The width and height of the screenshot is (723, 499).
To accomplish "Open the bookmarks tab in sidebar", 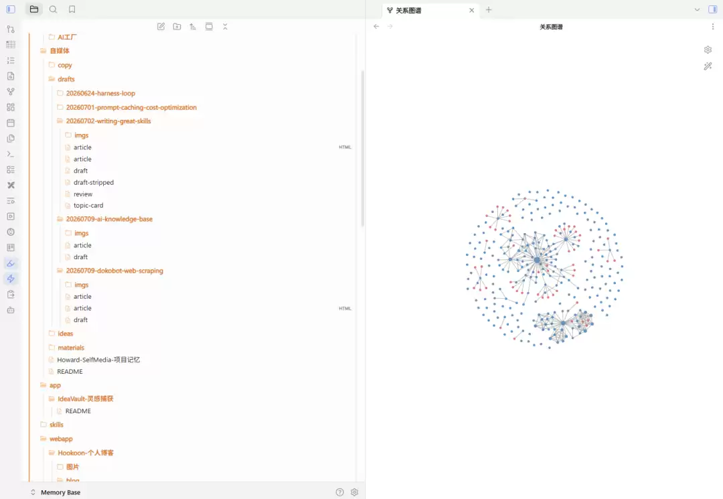I will click(72, 9).
